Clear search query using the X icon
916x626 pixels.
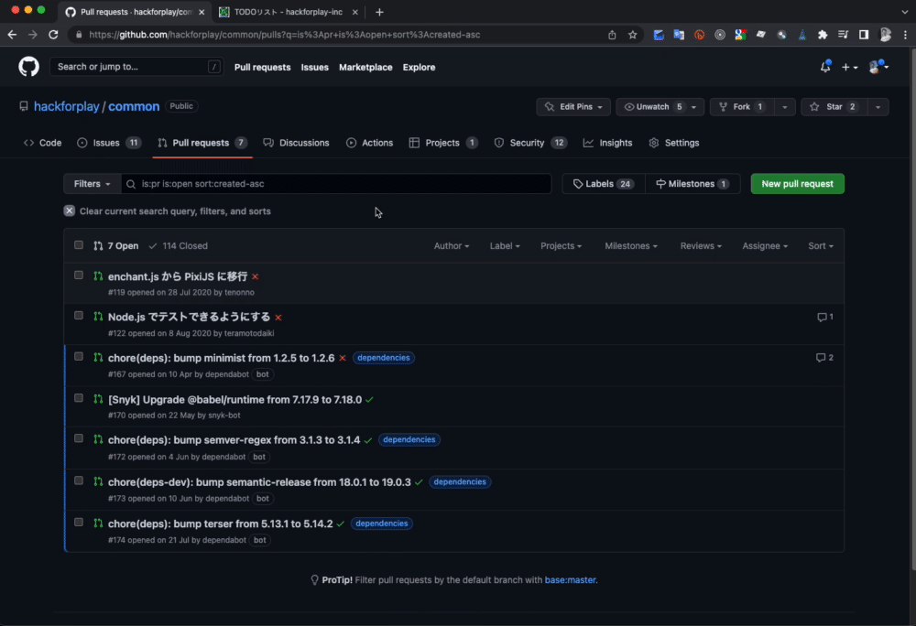pyautogui.click(x=69, y=210)
